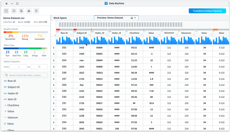Image resolution: width=230 pixels, height=132 pixels.
Task: Open the code script toolbar icon
Action: click(13, 11)
